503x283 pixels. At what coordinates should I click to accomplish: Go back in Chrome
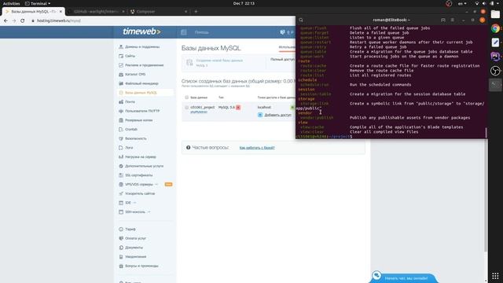[6, 20]
